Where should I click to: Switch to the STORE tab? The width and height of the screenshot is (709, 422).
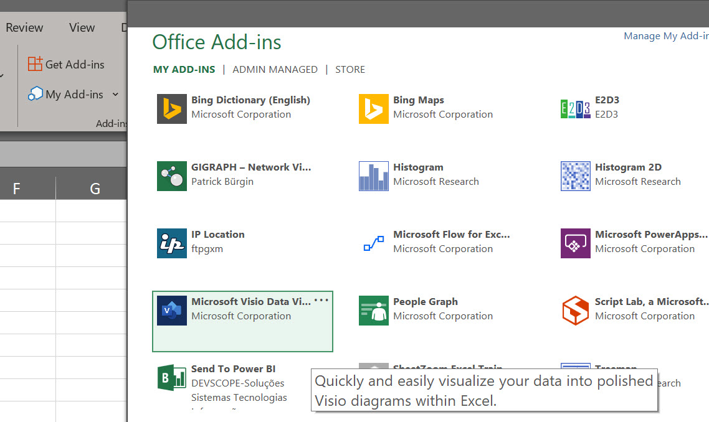(350, 70)
